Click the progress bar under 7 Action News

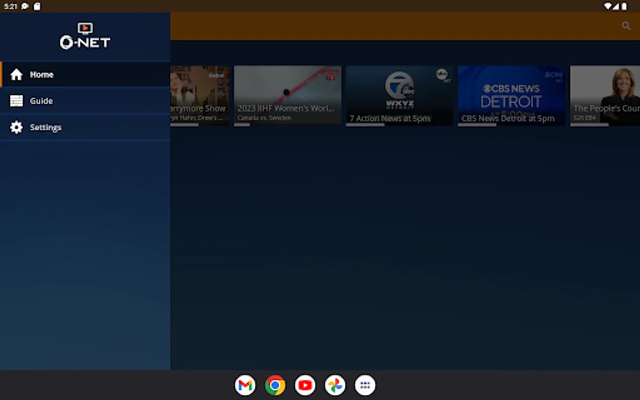(x=365, y=125)
